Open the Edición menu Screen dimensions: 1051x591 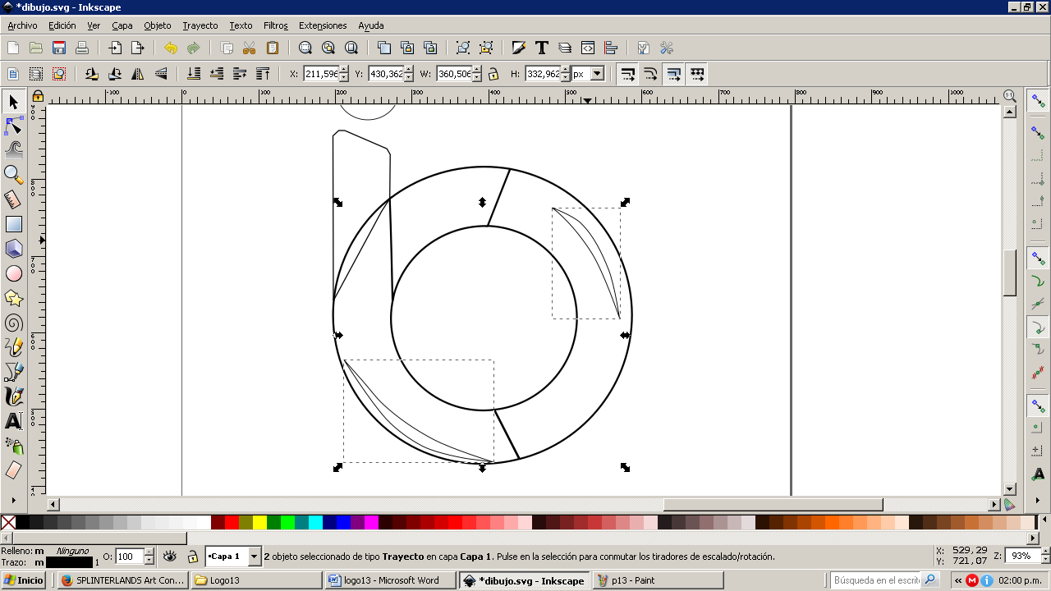click(62, 25)
